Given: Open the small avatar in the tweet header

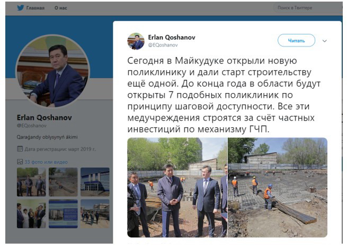Looking at the screenshot, I should pyautogui.click(x=136, y=41).
